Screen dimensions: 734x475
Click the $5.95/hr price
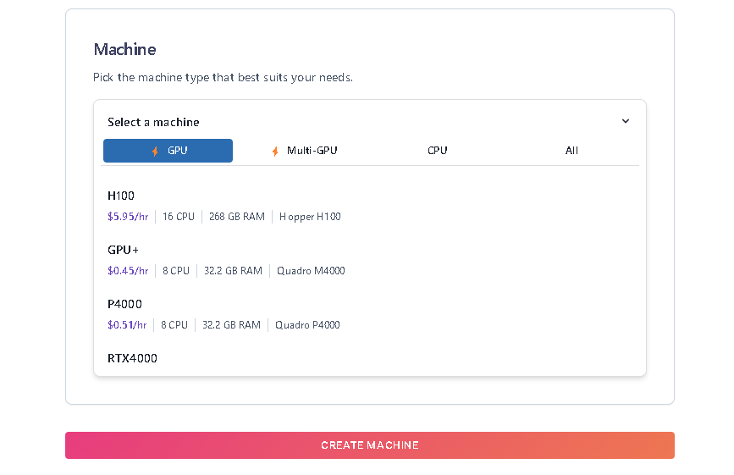point(128,217)
